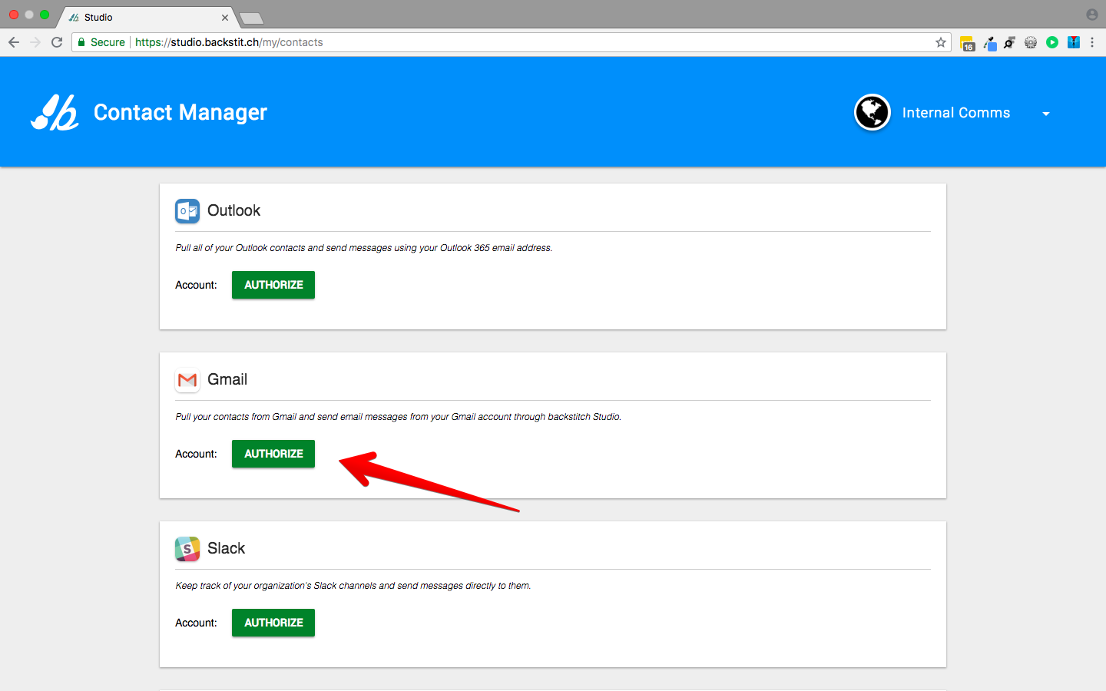Click the Outlook heading text
The height and width of the screenshot is (691, 1106).
click(233, 210)
